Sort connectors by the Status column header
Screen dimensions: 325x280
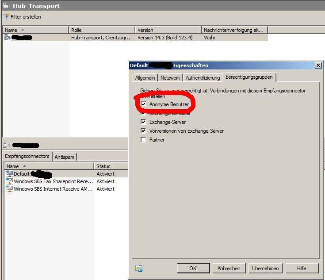111,166
